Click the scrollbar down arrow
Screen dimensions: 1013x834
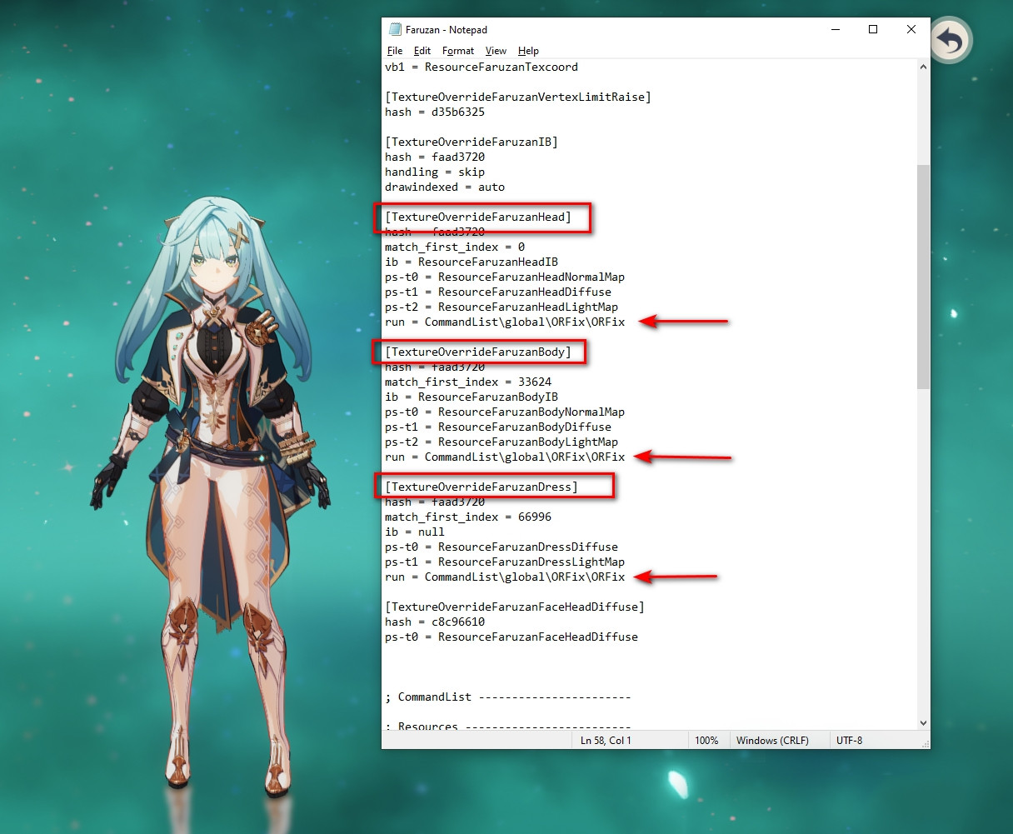(x=923, y=723)
